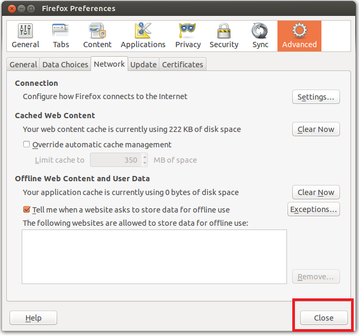Screen dimensions: 359x336
Task: Click the cache limit size field
Action: pyautogui.click(x=115, y=160)
